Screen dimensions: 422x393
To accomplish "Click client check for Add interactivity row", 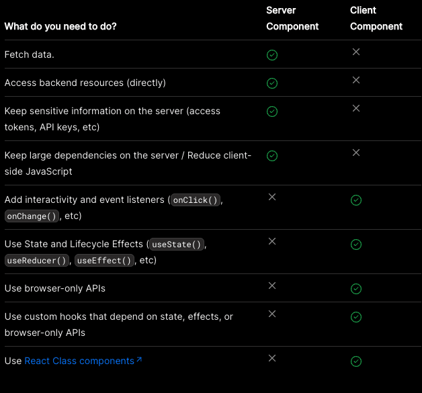I will click(356, 200).
